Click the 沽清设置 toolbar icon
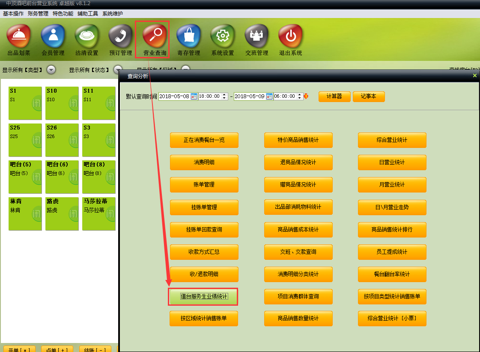The image size is (480, 352). (x=87, y=37)
